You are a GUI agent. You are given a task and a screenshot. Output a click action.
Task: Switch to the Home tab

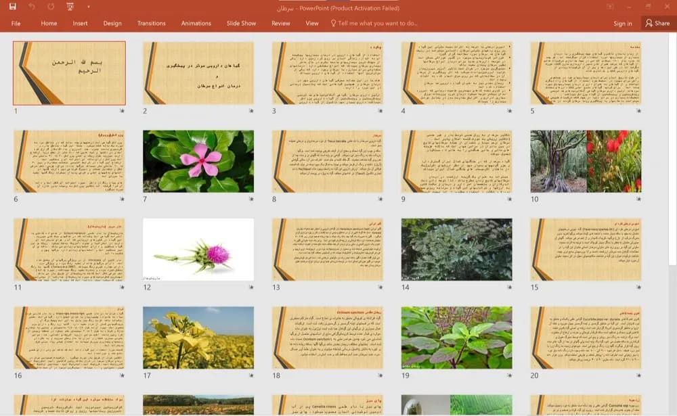click(49, 23)
